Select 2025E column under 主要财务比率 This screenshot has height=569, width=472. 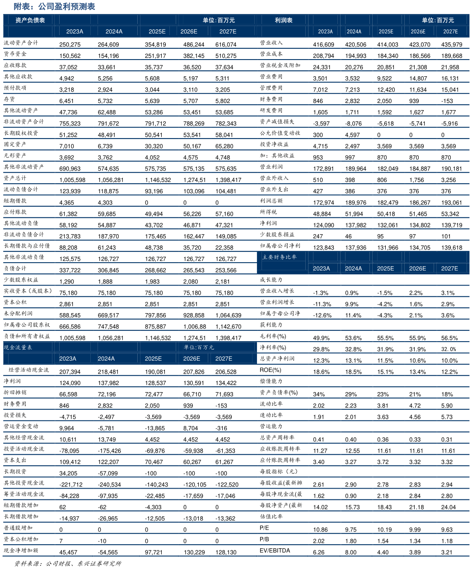click(385, 268)
